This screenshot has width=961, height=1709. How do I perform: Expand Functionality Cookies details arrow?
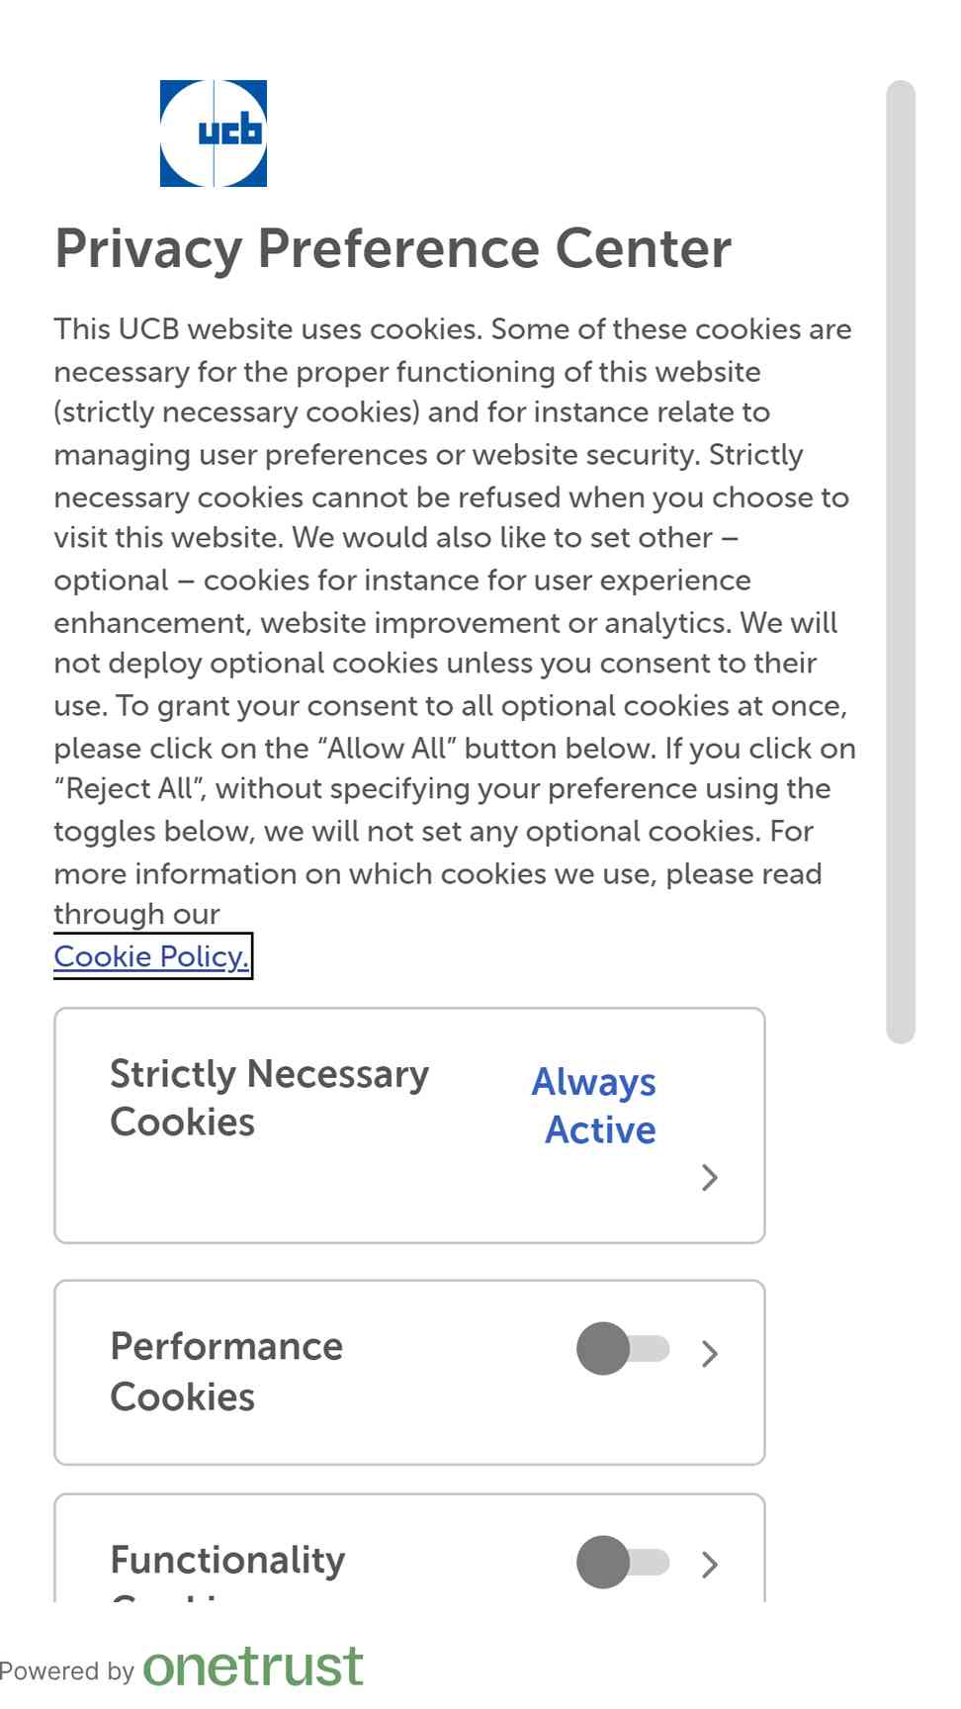709,1565
